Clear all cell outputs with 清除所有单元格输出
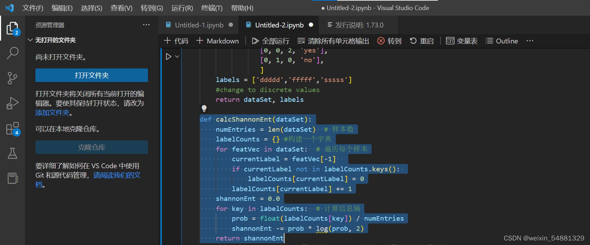Viewport: 590px width, 245px height. coord(333,41)
